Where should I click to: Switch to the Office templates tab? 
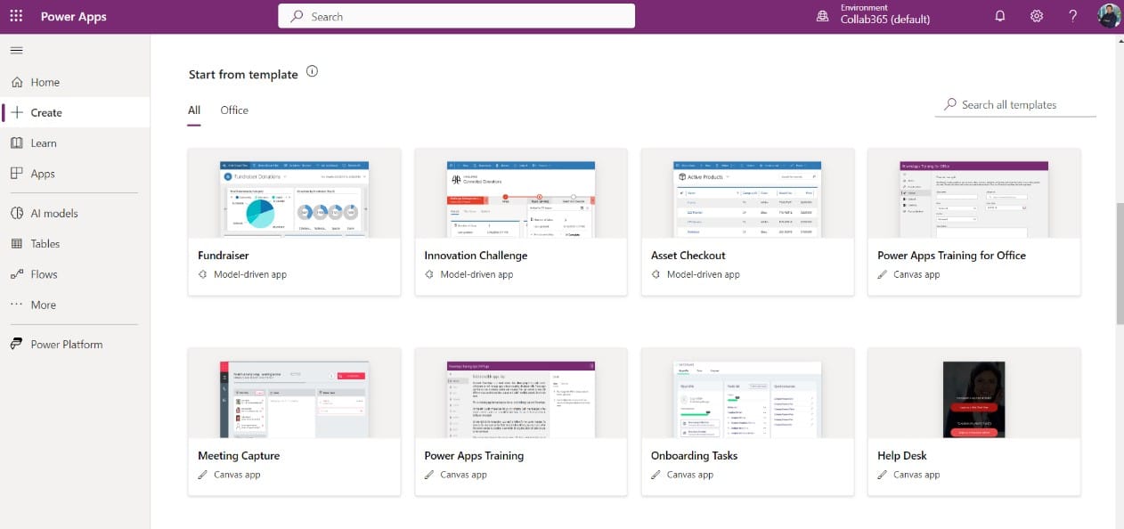(x=234, y=110)
